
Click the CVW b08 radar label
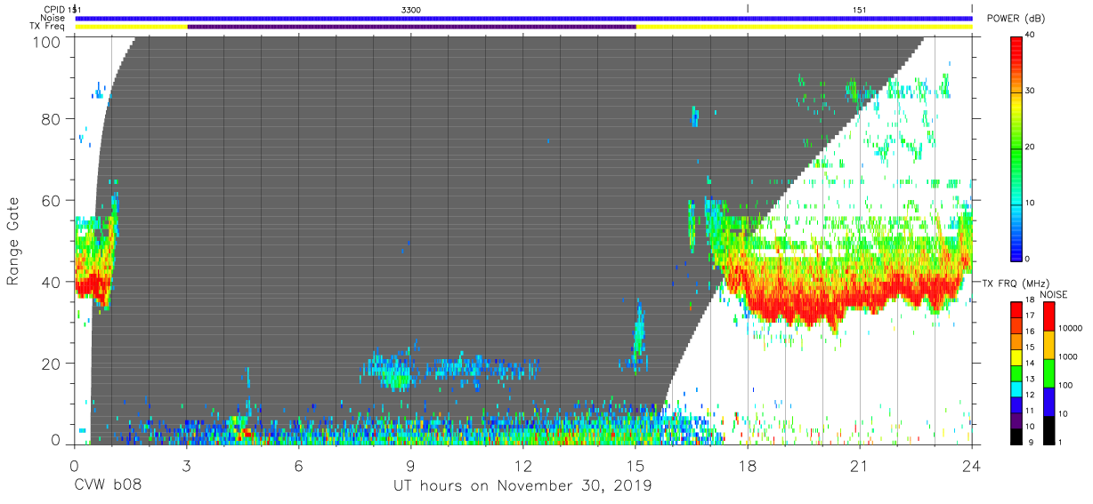108,486
